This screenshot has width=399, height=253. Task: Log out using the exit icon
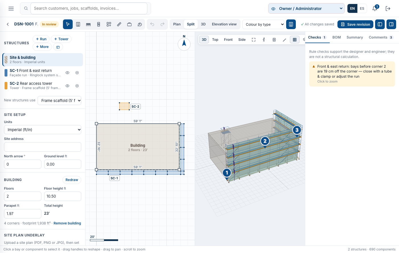coord(388,9)
